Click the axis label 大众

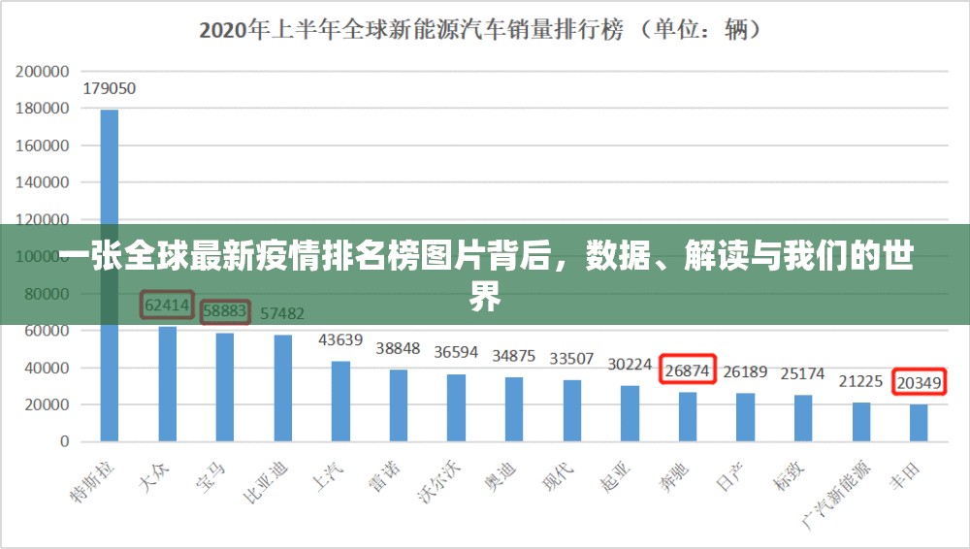point(153,477)
